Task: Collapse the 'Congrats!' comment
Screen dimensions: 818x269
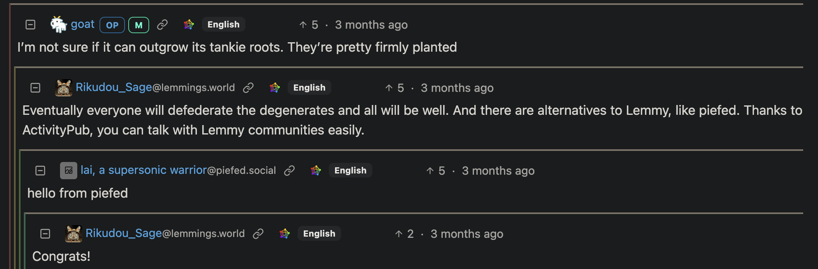Action: (x=45, y=234)
